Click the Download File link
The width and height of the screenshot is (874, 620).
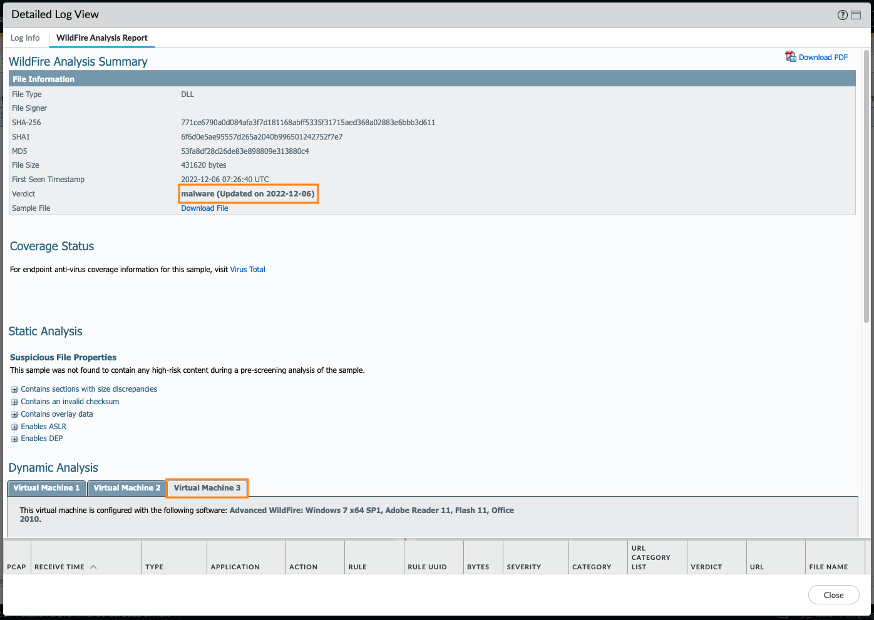[x=205, y=208]
